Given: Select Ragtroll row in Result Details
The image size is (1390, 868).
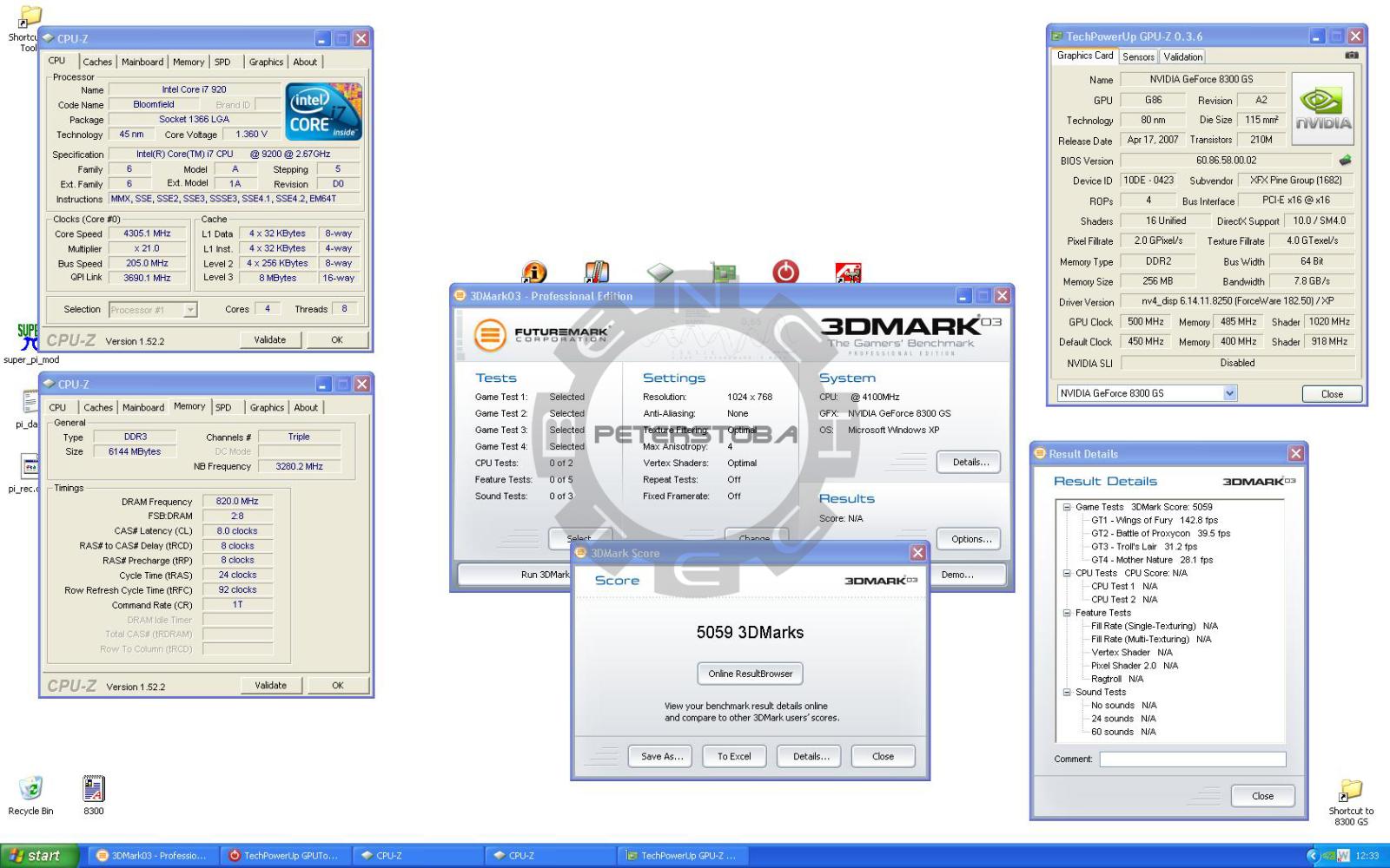Looking at the screenshot, I should [1117, 679].
